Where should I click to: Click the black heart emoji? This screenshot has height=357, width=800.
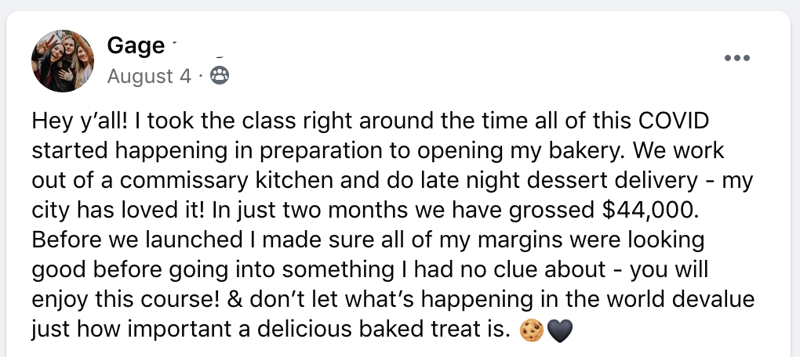coord(560,330)
